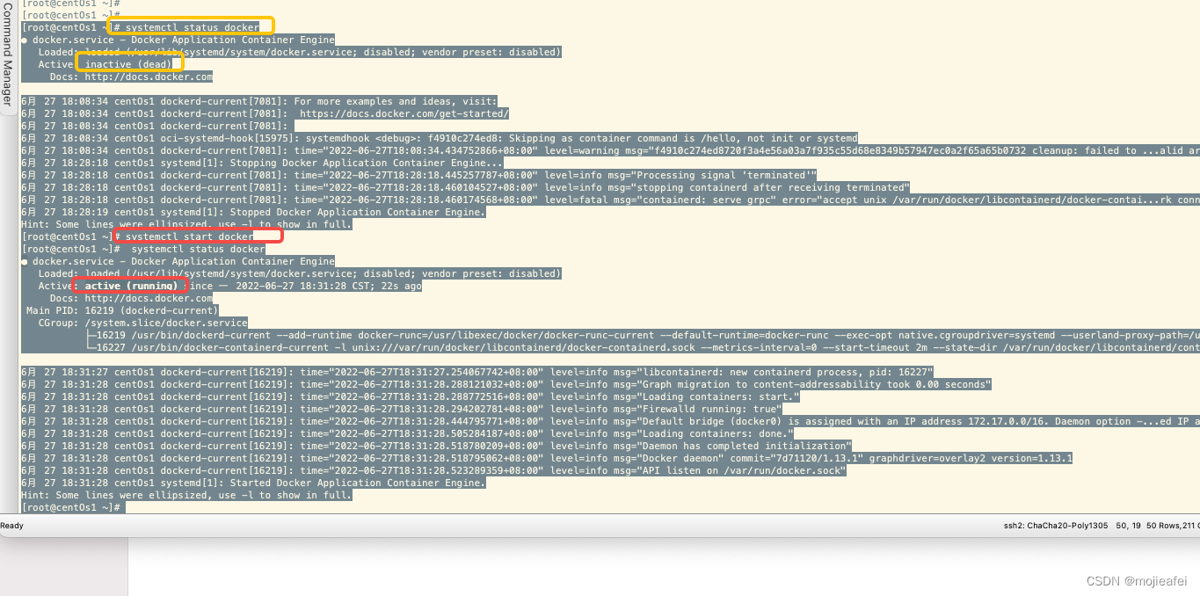Click cursor position '50, 19' in status bar
Viewport: 1200px width, 596px height.
click(x=1130, y=526)
